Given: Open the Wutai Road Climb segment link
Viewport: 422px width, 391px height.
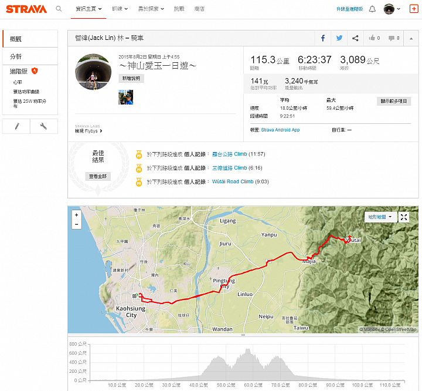Looking at the screenshot, I should coord(233,181).
